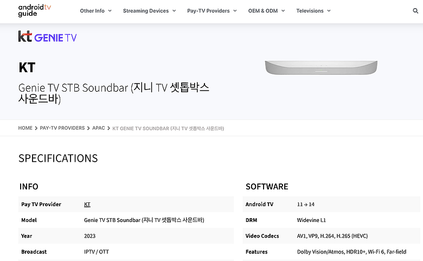Screen dimensions: 423x261
Task: Click the KT heading title
Action: (27, 67)
